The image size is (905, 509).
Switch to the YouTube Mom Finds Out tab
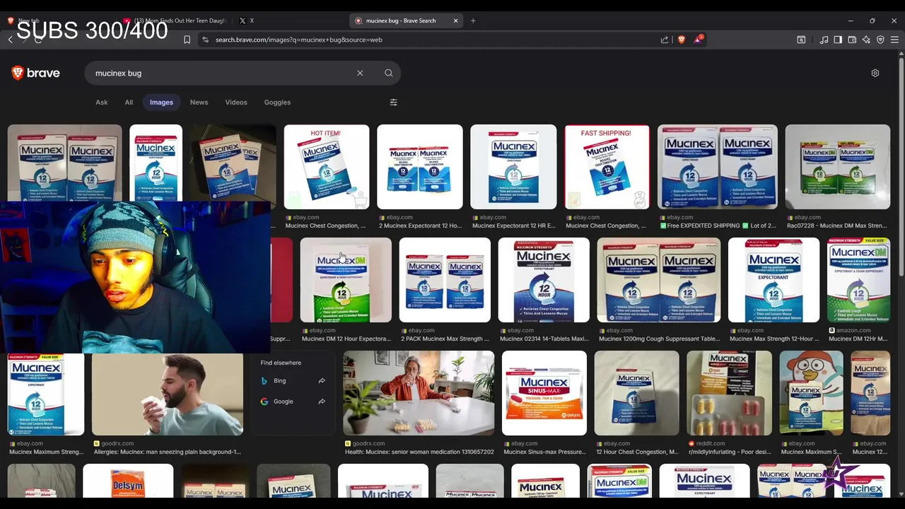[x=175, y=21]
